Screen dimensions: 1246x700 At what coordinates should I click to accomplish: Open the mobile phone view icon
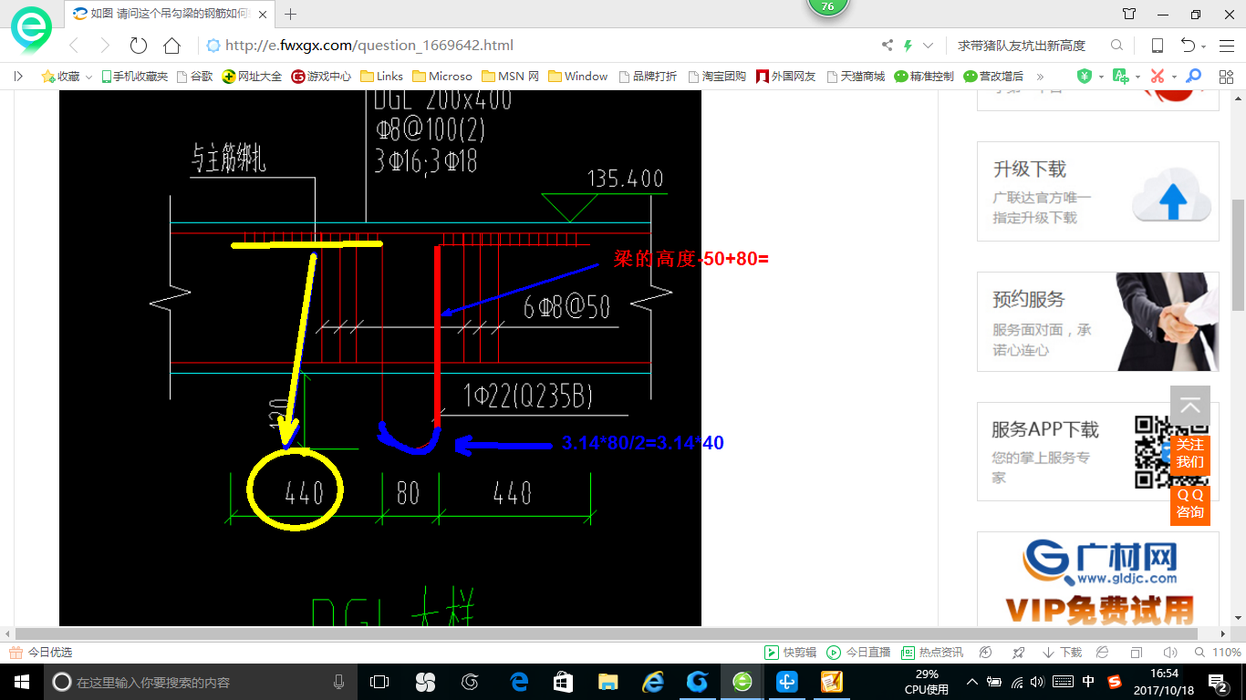[1157, 46]
